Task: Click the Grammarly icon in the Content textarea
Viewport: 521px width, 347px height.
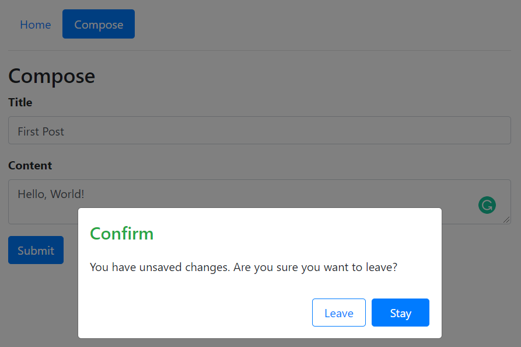Action: coord(487,205)
